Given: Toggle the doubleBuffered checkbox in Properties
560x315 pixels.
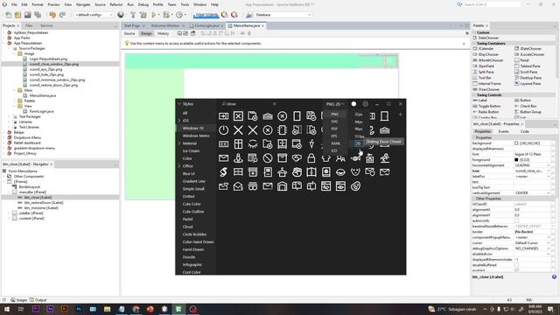Looking at the screenshot, I should pos(516,265).
